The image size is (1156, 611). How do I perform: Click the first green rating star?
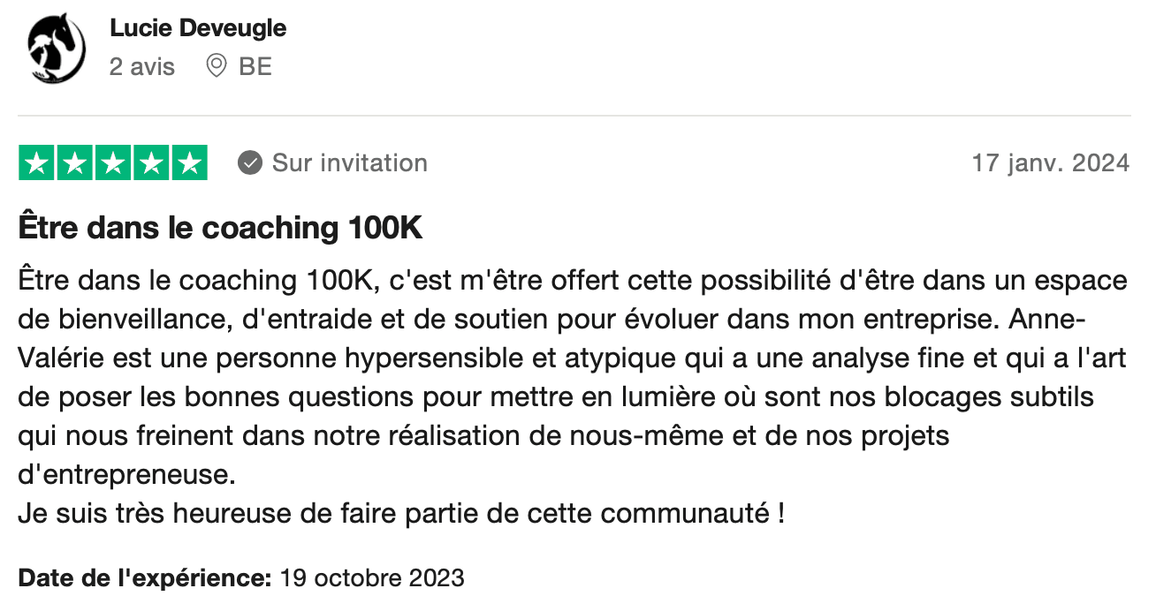(36, 162)
